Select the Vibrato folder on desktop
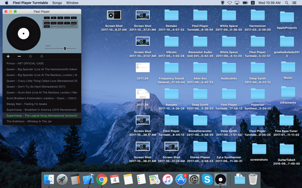Image resolution: width=302 pixels, height=188 pixels. click(171, 41)
